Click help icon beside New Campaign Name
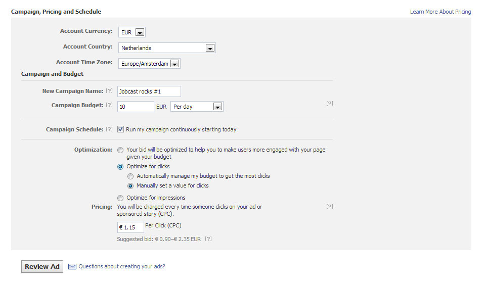The image size is (484, 283). [x=109, y=91]
